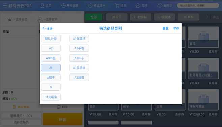The image size is (222, 127).
Task: Focus the product name search field
Action: [198, 6]
